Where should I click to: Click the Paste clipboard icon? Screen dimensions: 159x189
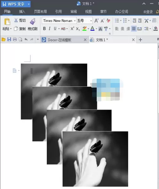click(7, 22)
